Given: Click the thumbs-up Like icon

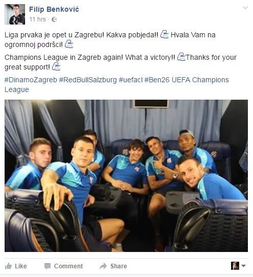Looking at the screenshot, I should [8, 266].
